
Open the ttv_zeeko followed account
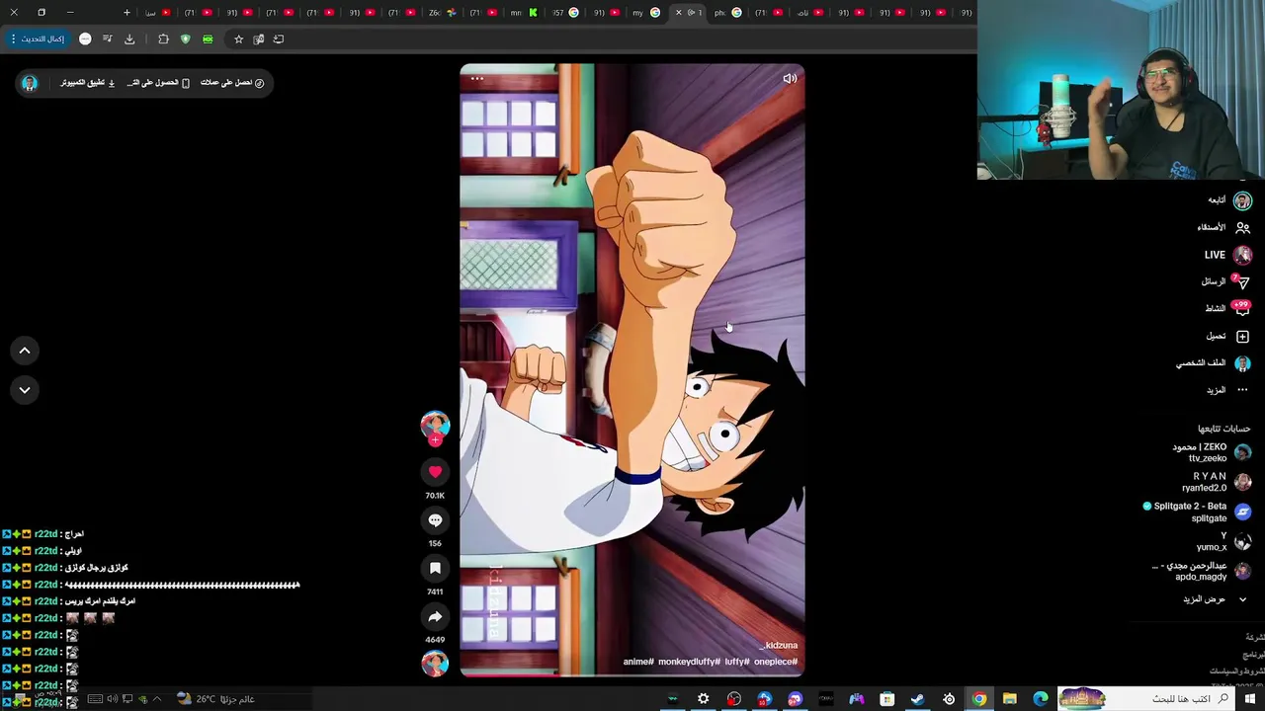pyautogui.click(x=1212, y=452)
